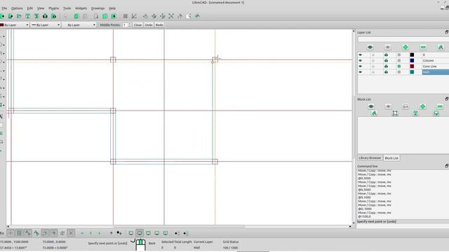Image resolution: width=449 pixels, height=252 pixels.
Task: Toggle the Draft mode icon
Action: [x=134, y=16]
